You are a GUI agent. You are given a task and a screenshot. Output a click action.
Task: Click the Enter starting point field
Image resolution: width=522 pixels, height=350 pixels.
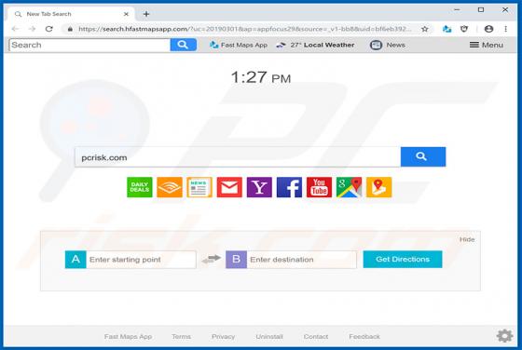tap(141, 260)
